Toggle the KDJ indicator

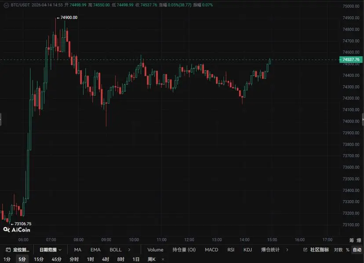pyautogui.click(x=248, y=250)
